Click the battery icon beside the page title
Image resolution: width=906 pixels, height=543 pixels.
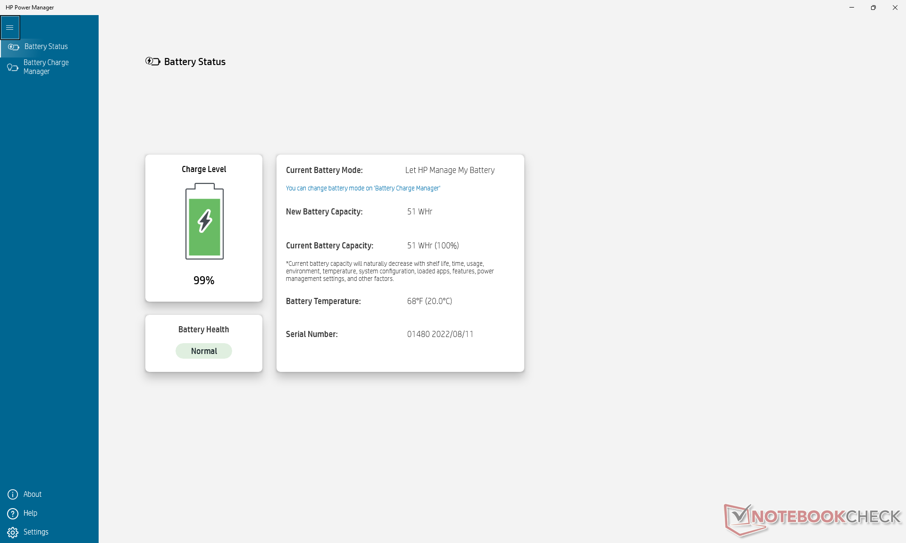[x=152, y=61]
